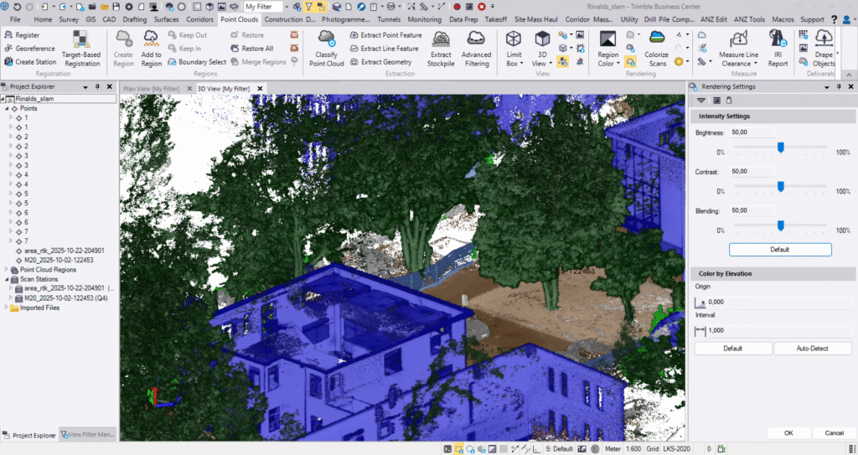
Task: Expand the Point Cloud Regions tree node
Action: (8, 270)
